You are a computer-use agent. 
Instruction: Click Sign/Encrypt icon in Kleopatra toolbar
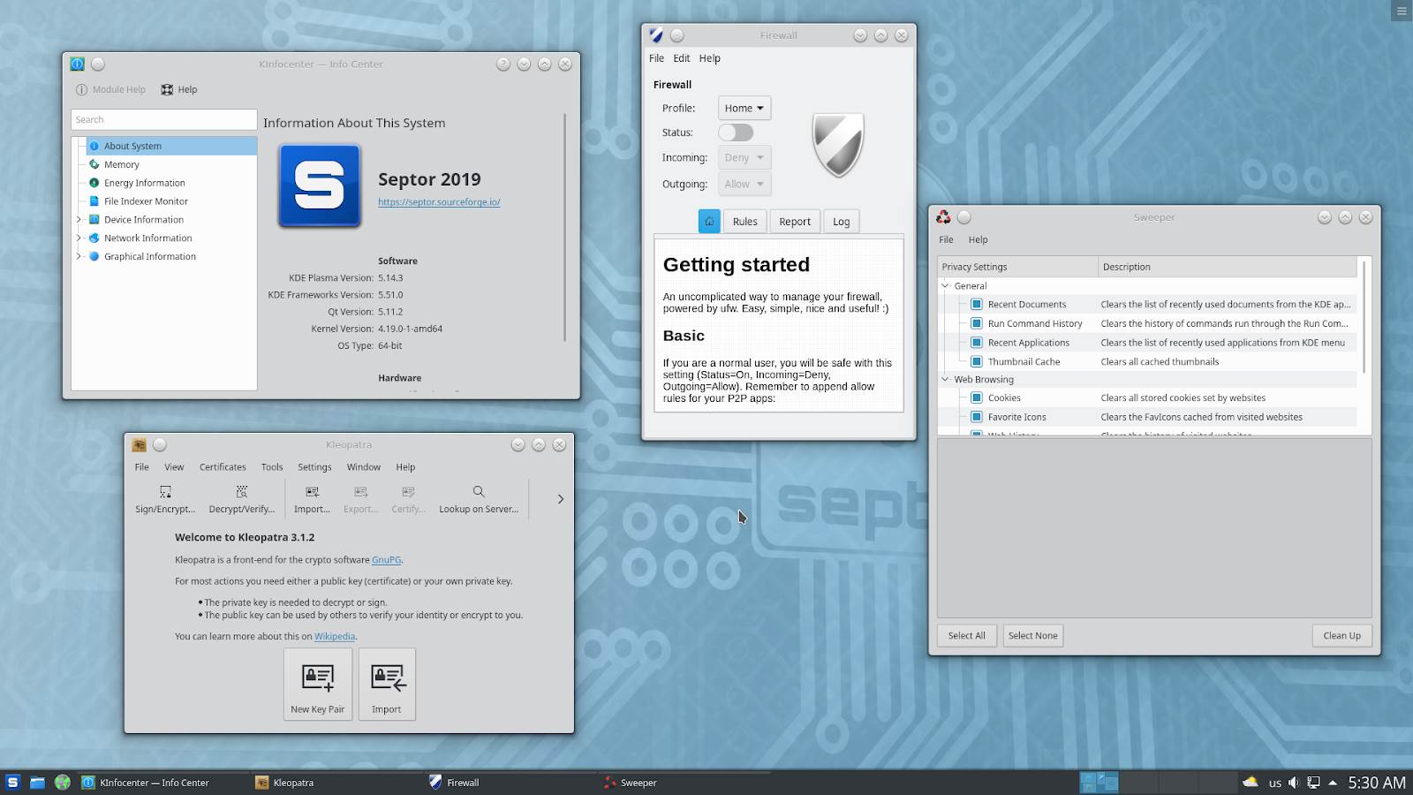pyautogui.click(x=165, y=493)
